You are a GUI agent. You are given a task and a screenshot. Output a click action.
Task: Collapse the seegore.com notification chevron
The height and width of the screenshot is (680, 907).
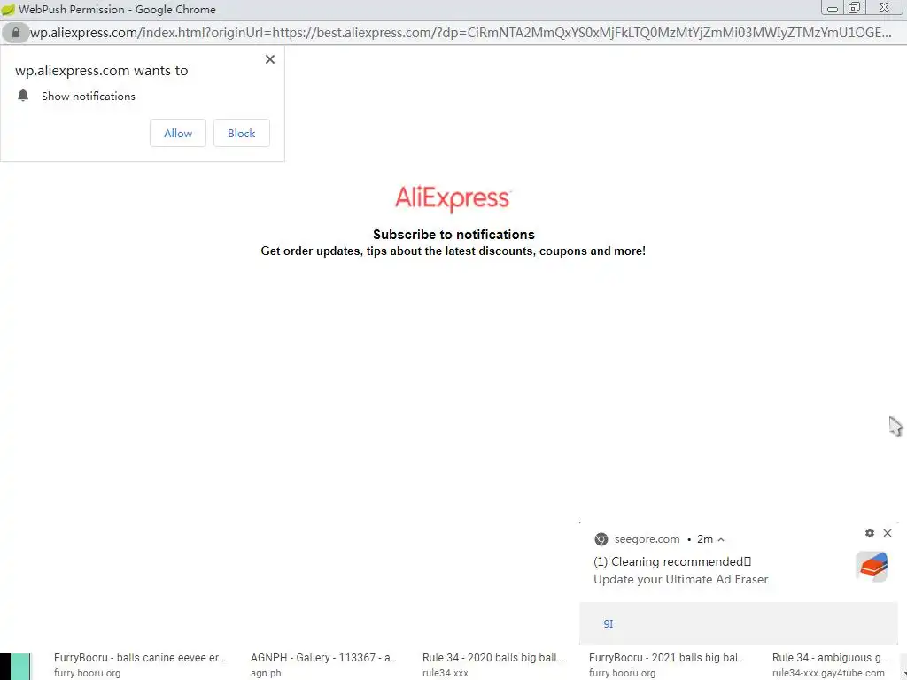point(721,539)
